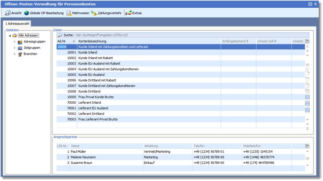Expand the Branchen tree node
This screenshot has width=323, height=181.
14,54
